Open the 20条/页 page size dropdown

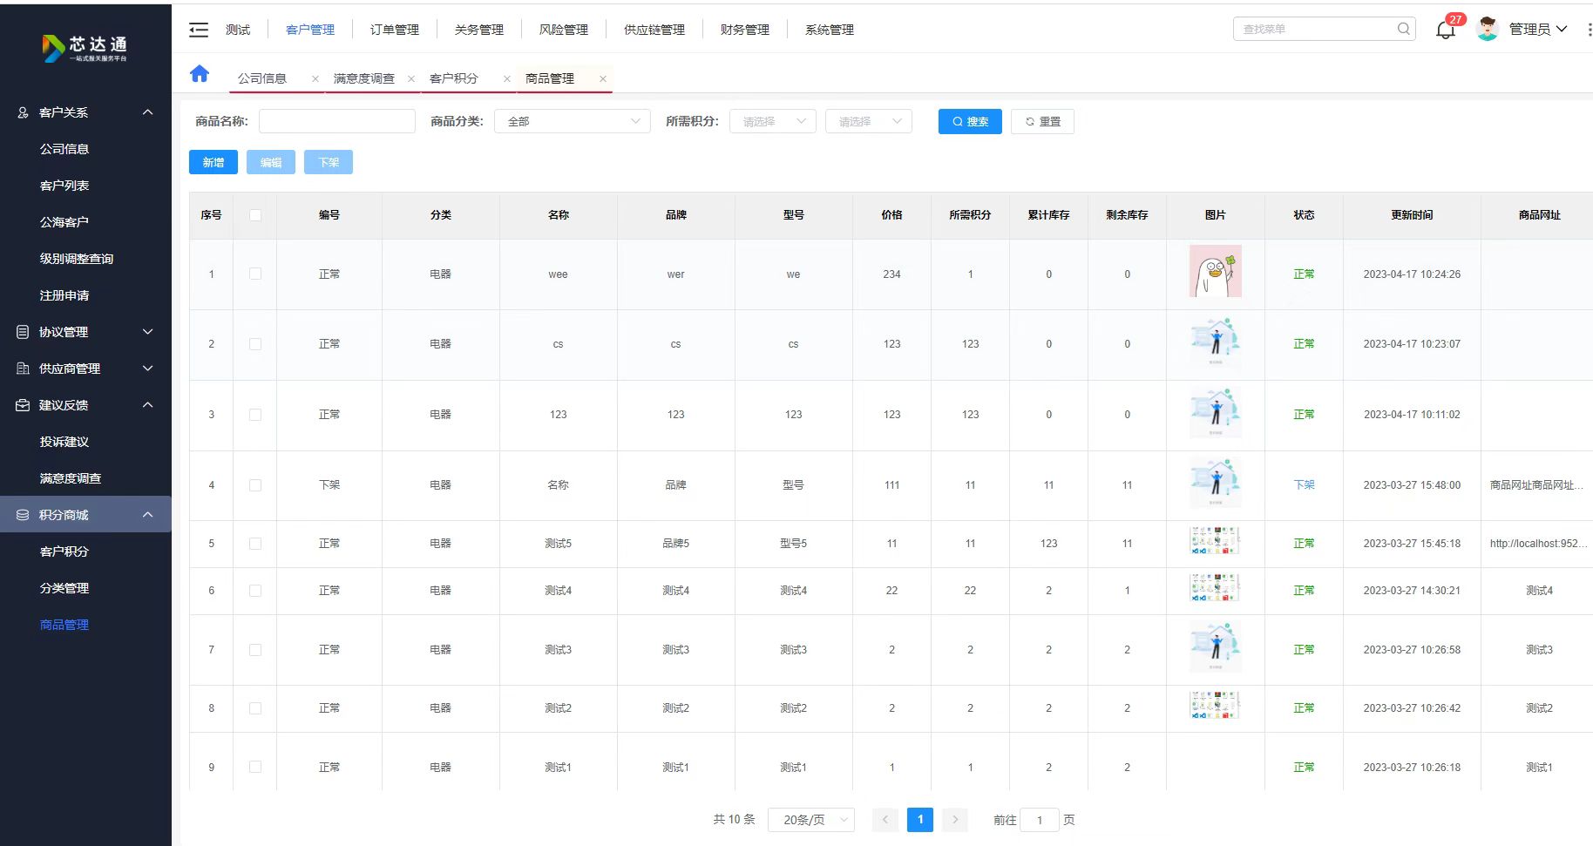[811, 820]
